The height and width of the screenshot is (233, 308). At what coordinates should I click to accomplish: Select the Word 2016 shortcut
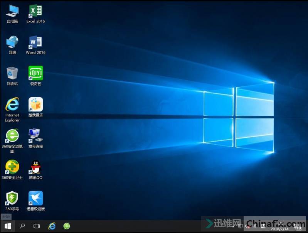(x=35, y=45)
